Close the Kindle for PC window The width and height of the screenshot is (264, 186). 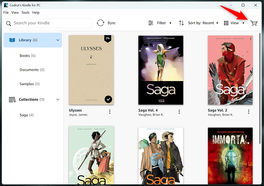coord(255,5)
